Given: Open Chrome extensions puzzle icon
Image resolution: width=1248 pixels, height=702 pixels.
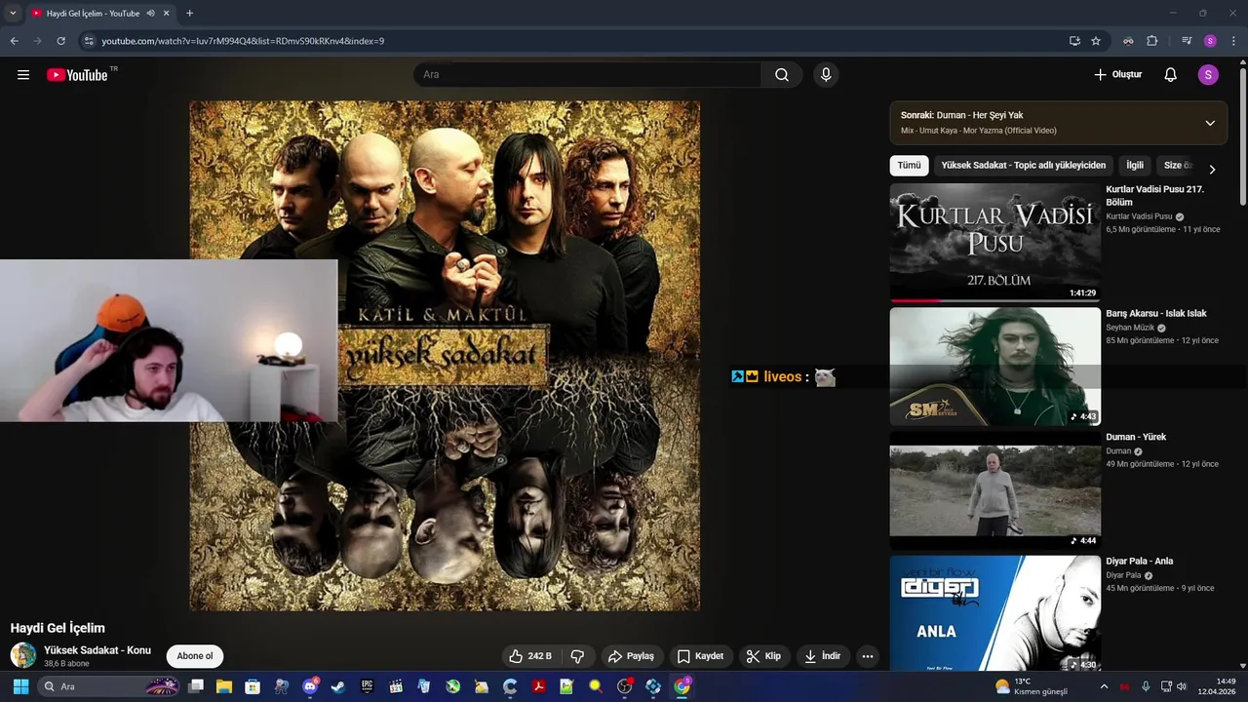Looking at the screenshot, I should 1152,41.
